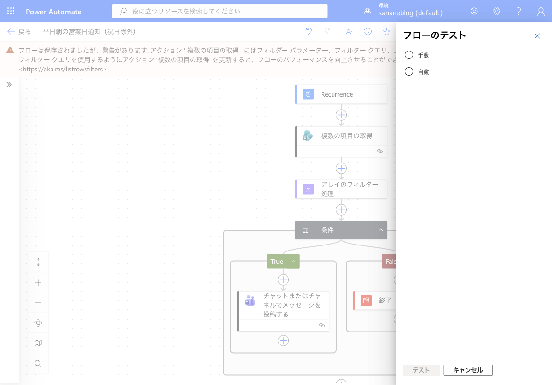552x385 pixels.
Task: Click connection link icon on 複数の項目の取得
Action: [380, 151]
